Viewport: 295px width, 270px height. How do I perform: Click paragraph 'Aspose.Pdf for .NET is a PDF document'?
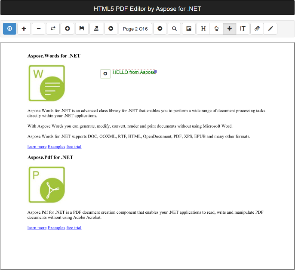tap(145, 215)
